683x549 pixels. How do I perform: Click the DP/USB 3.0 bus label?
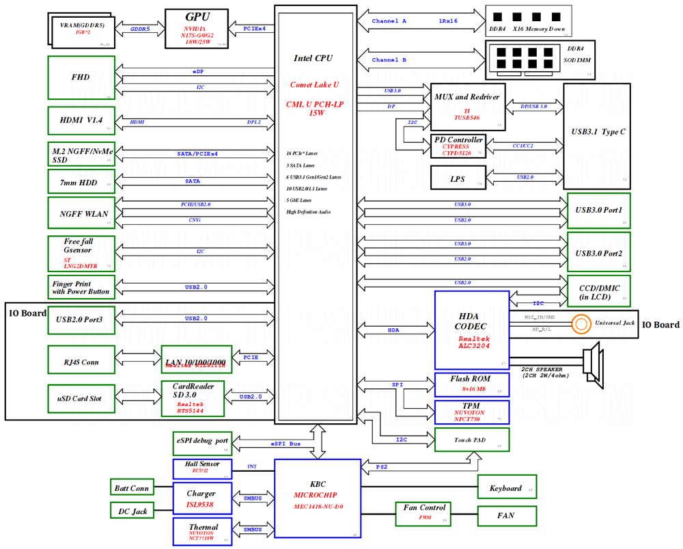533,107
